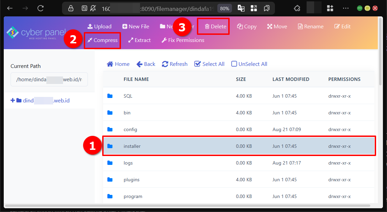
Task: Create a New File from toolbar
Action: click(136, 27)
